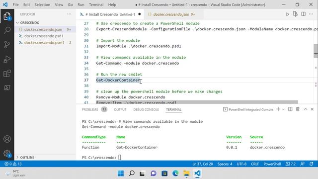The image size is (318, 179).
Task: Open the Go menu
Action: click(x=70, y=4)
